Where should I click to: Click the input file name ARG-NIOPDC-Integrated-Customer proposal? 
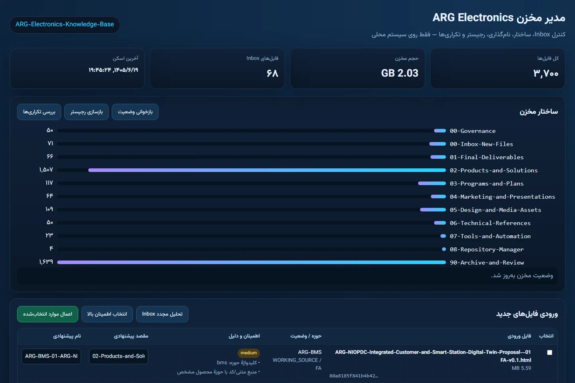coord(433,356)
